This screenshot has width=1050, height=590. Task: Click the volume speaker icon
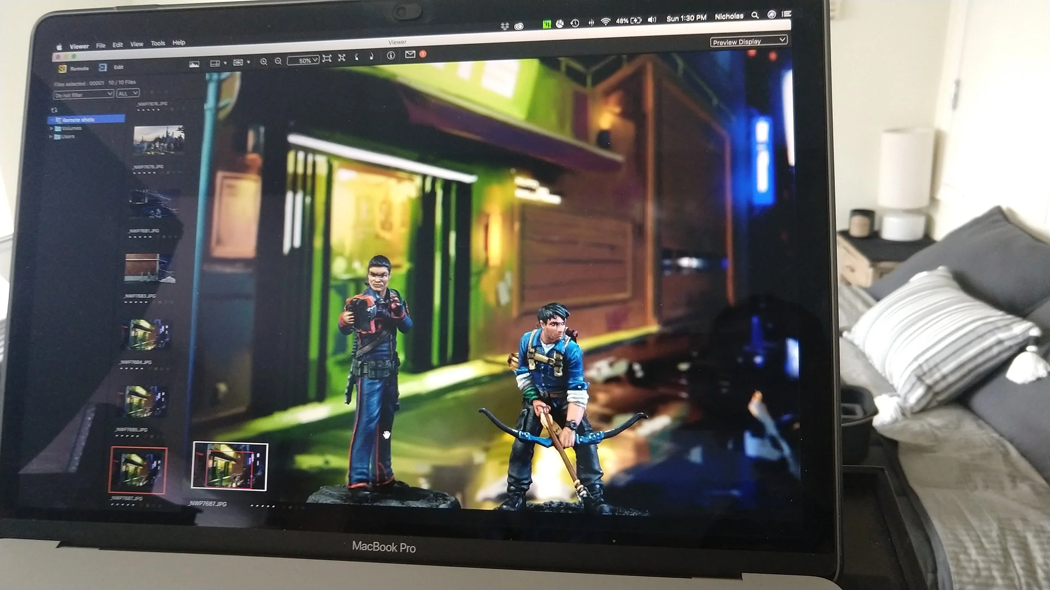[652, 20]
